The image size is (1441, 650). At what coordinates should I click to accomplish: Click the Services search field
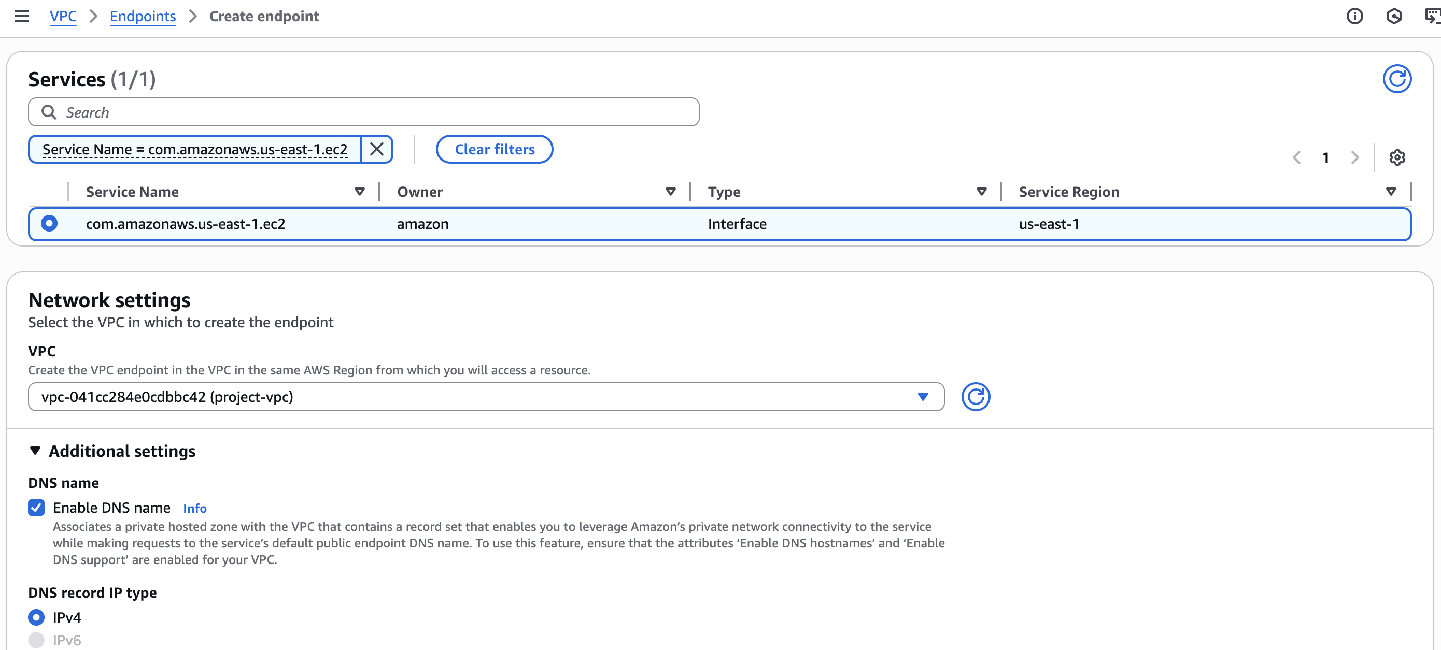pyautogui.click(x=363, y=112)
